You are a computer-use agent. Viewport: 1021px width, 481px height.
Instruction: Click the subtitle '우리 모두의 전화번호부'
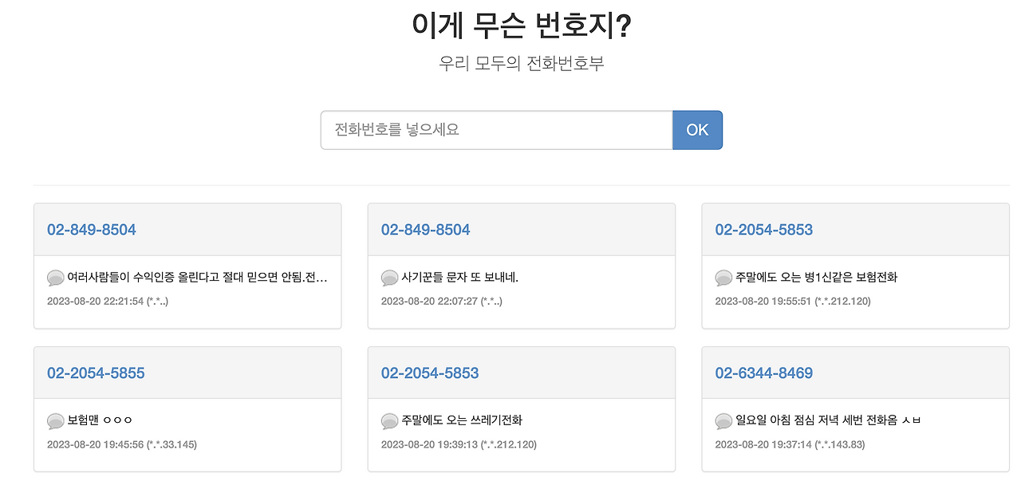tap(522, 63)
